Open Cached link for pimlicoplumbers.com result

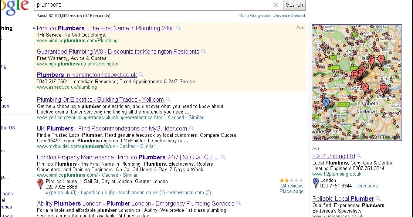tap(110, 175)
